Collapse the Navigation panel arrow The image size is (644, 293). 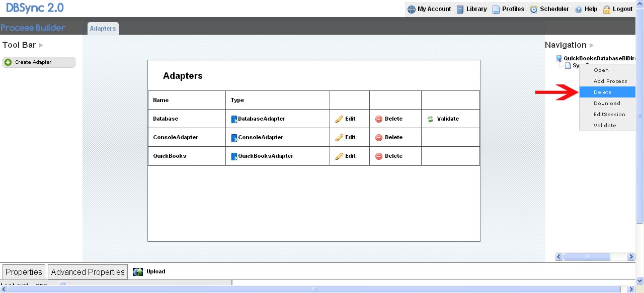pos(592,45)
